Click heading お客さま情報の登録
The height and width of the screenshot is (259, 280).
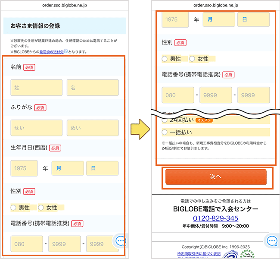pyautogui.click(x=35, y=26)
